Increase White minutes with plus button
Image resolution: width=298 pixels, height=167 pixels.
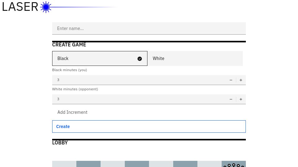pyautogui.click(x=241, y=99)
